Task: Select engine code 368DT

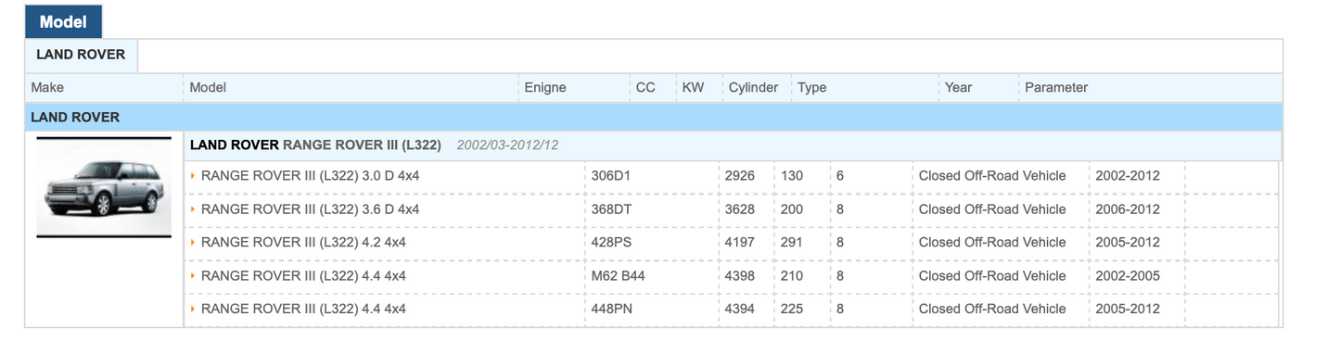Action: tap(611, 209)
